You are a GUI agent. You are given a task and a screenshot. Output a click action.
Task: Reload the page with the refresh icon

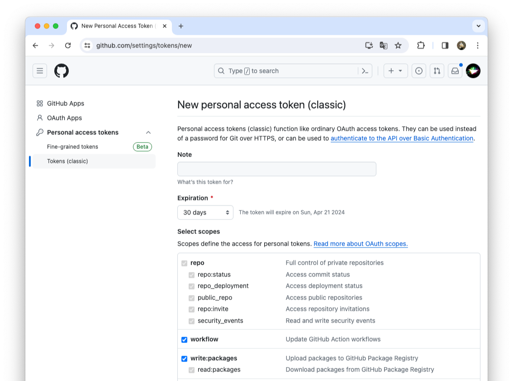pyautogui.click(x=68, y=46)
